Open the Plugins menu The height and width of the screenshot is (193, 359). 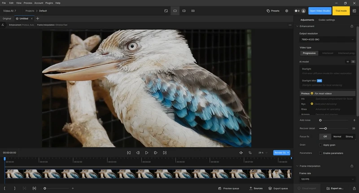pyautogui.click(x=49, y=3)
